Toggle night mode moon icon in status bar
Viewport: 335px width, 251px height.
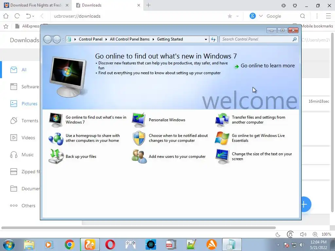point(278,235)
